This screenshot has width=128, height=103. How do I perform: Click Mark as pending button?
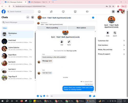point(52,28)
